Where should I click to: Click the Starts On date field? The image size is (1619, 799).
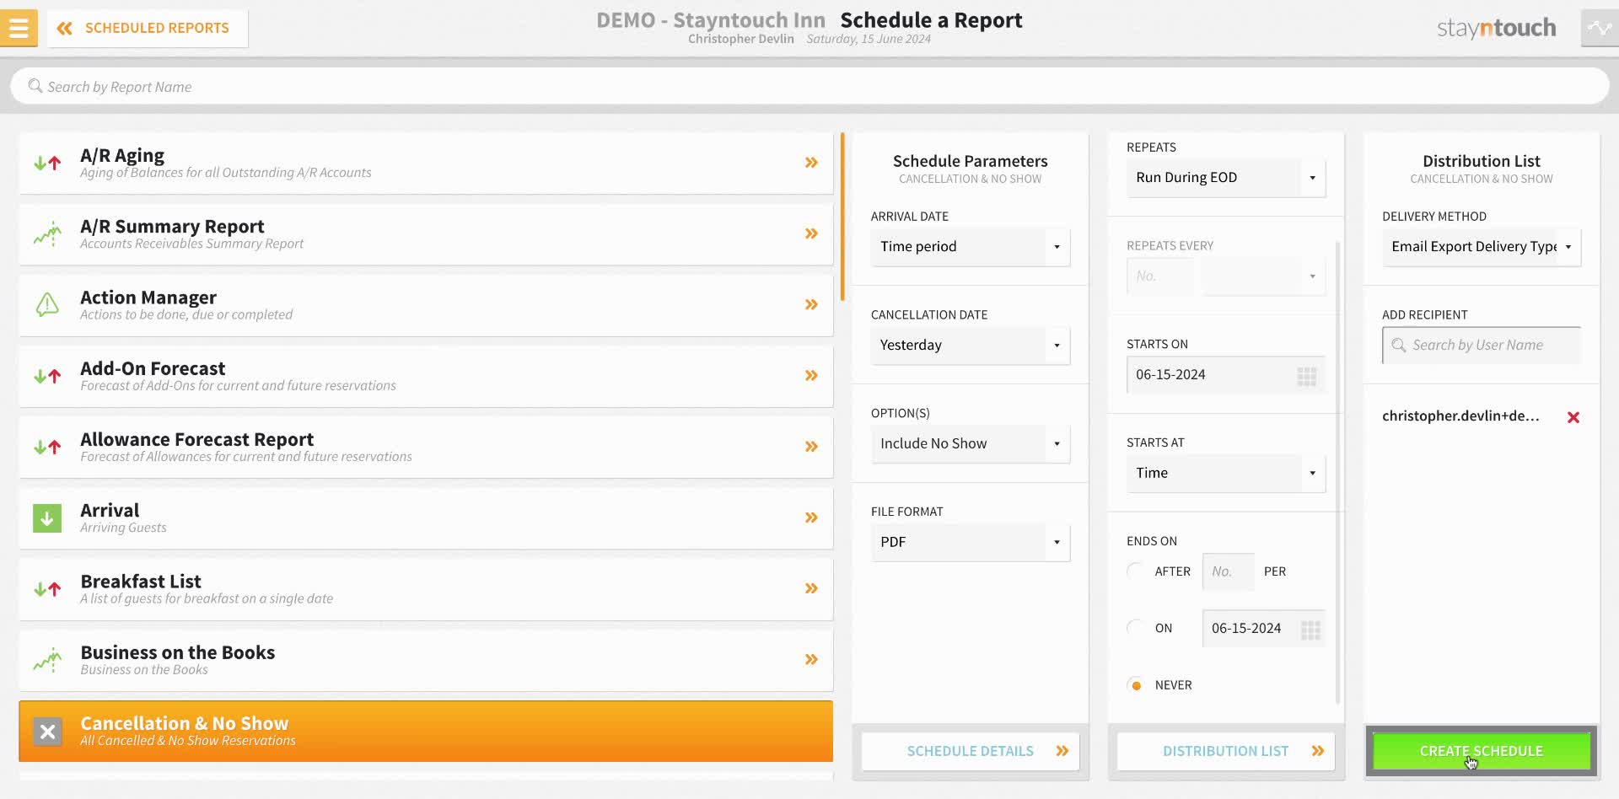point(1226,375)
